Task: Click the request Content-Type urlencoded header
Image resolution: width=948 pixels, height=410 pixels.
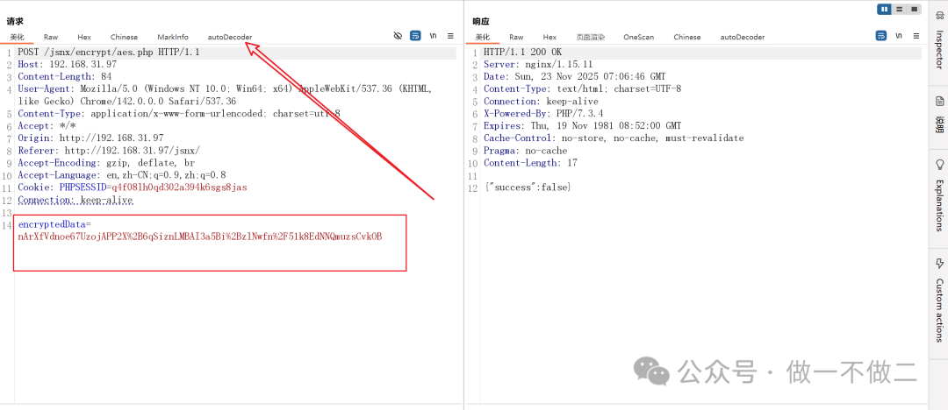Action: [179, 114]
